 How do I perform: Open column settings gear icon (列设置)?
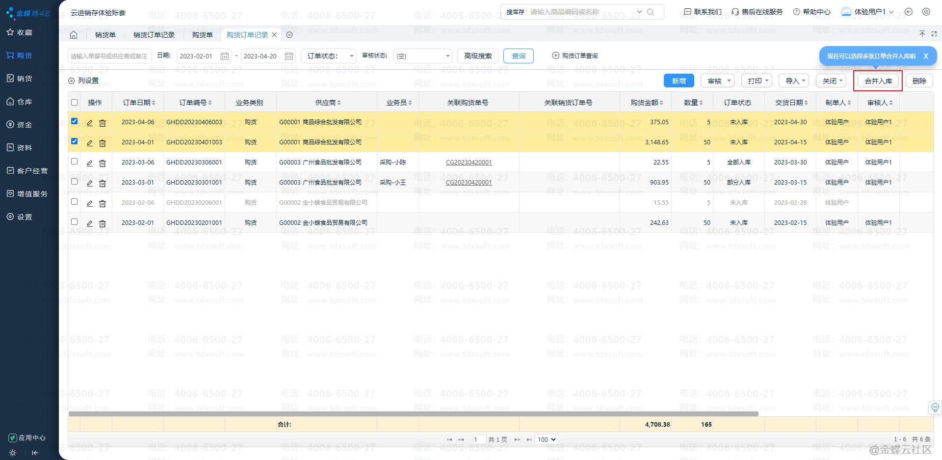coord(72,81)
